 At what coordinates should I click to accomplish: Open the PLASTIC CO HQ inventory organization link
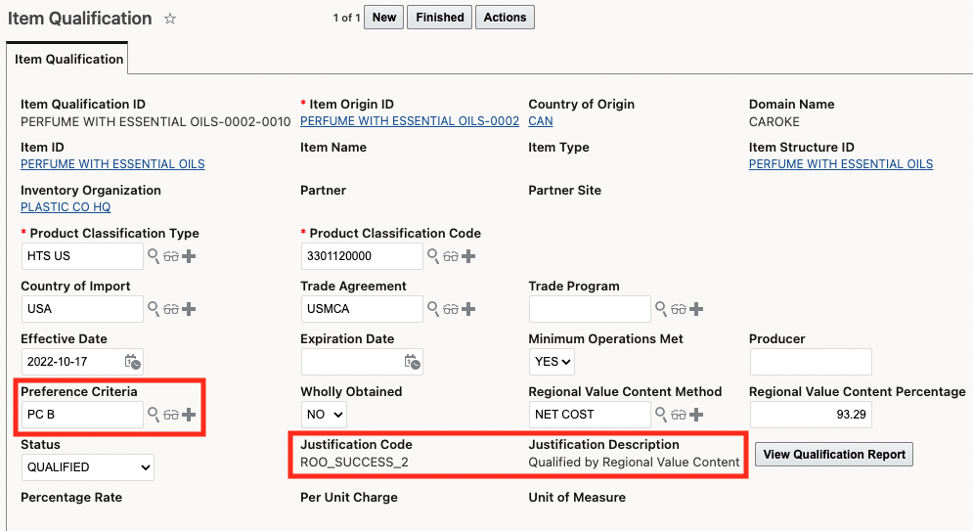[66, 207]
